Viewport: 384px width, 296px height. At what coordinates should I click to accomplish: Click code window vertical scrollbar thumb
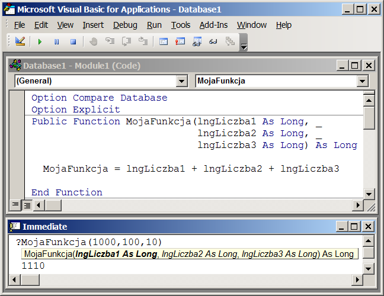(369, 118)
